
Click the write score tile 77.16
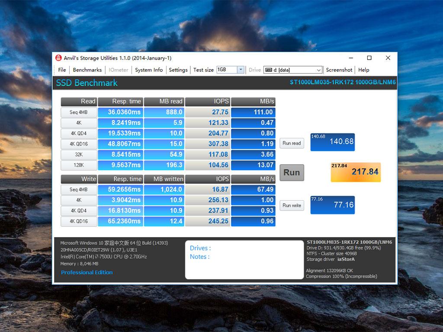(x=333, y=205)
